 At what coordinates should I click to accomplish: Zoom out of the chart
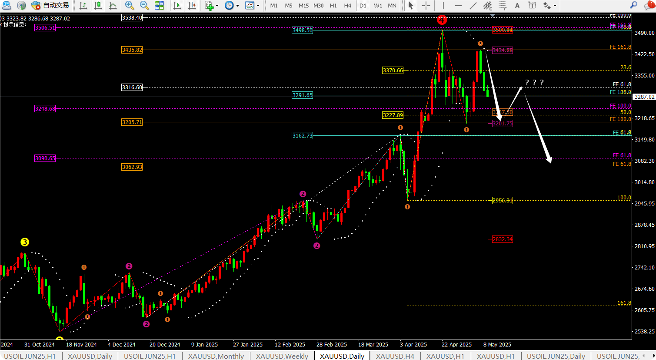[x=144, y=6]
